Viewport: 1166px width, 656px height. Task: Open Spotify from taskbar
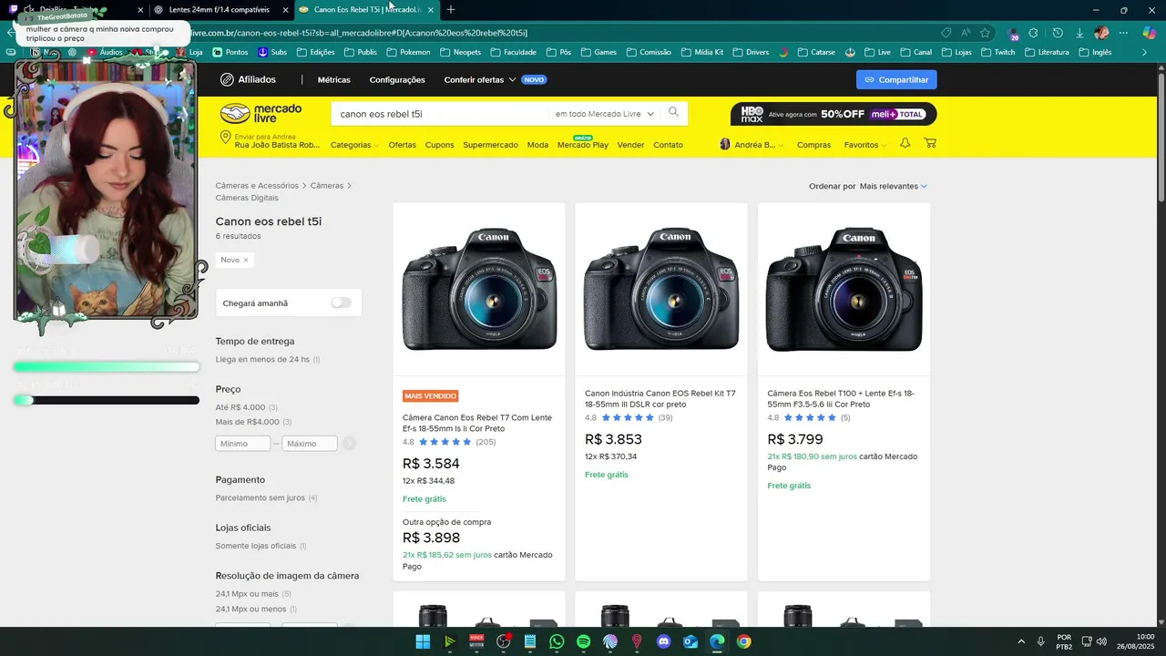pos(583,641)
